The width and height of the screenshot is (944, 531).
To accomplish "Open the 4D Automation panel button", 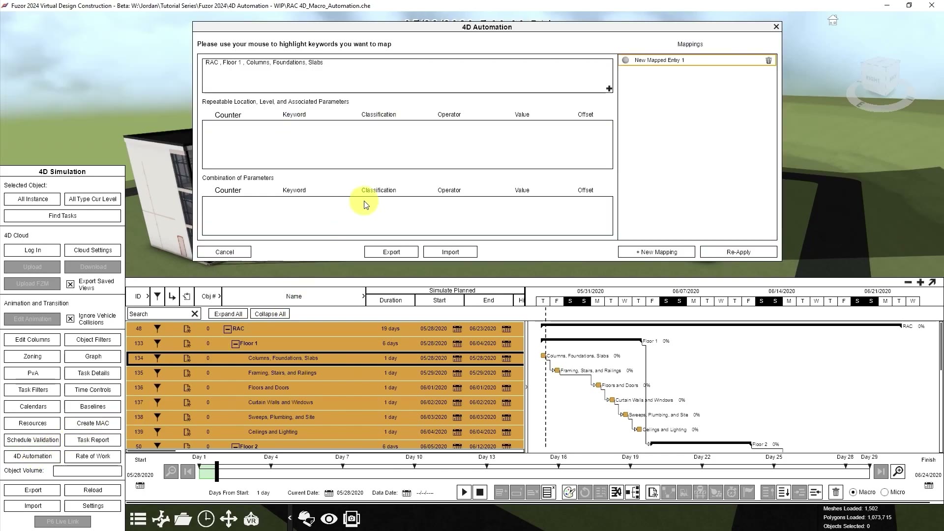I will [32, 456].
